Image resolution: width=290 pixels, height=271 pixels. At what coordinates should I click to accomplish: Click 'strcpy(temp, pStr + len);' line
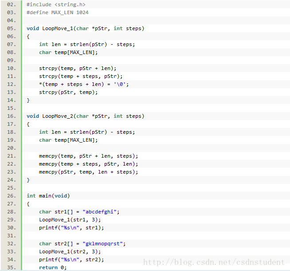tap(78, 68)
